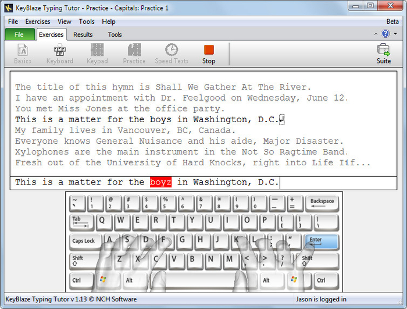Image resolution: width=407 pixels, height=309 pixels.
Task: Click the T key on virtual keyboard
Action: [176, 222]
